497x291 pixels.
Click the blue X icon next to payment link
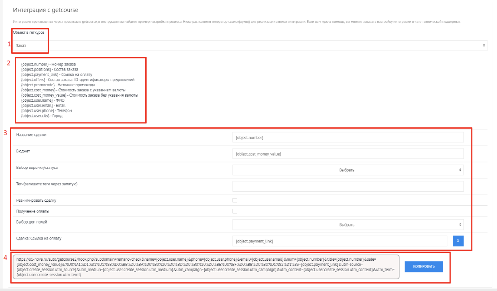tap(458, 241)
